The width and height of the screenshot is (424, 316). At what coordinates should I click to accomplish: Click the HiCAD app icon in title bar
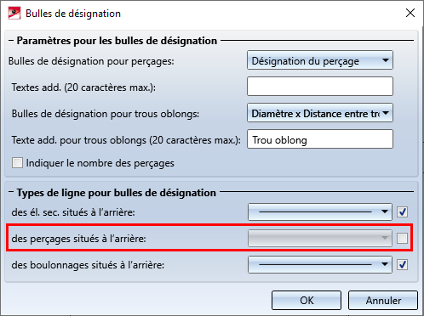[14, 14]
